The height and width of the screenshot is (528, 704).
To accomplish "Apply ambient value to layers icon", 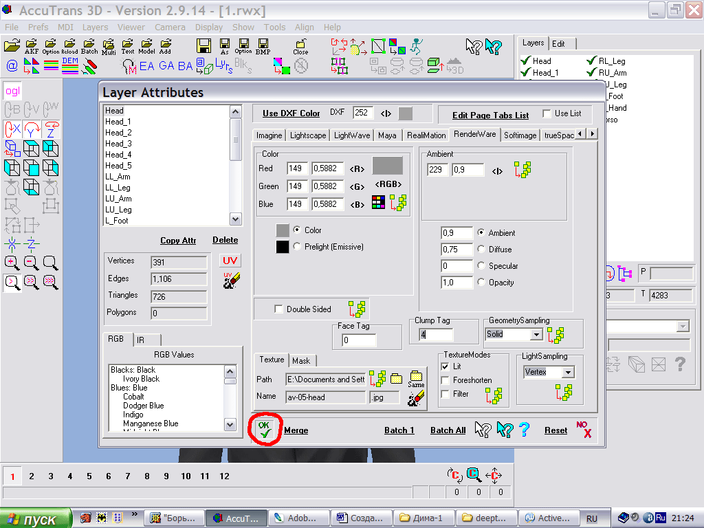I will (522, 170).
